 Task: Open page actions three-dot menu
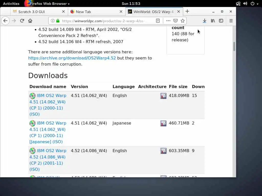pos(168,21)
